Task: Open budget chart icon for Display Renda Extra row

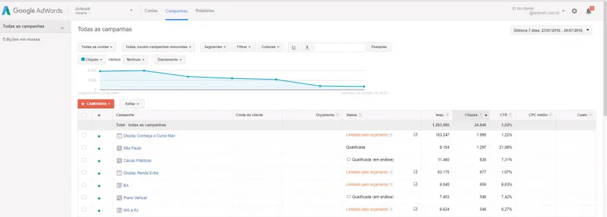Action: [416, 172]
